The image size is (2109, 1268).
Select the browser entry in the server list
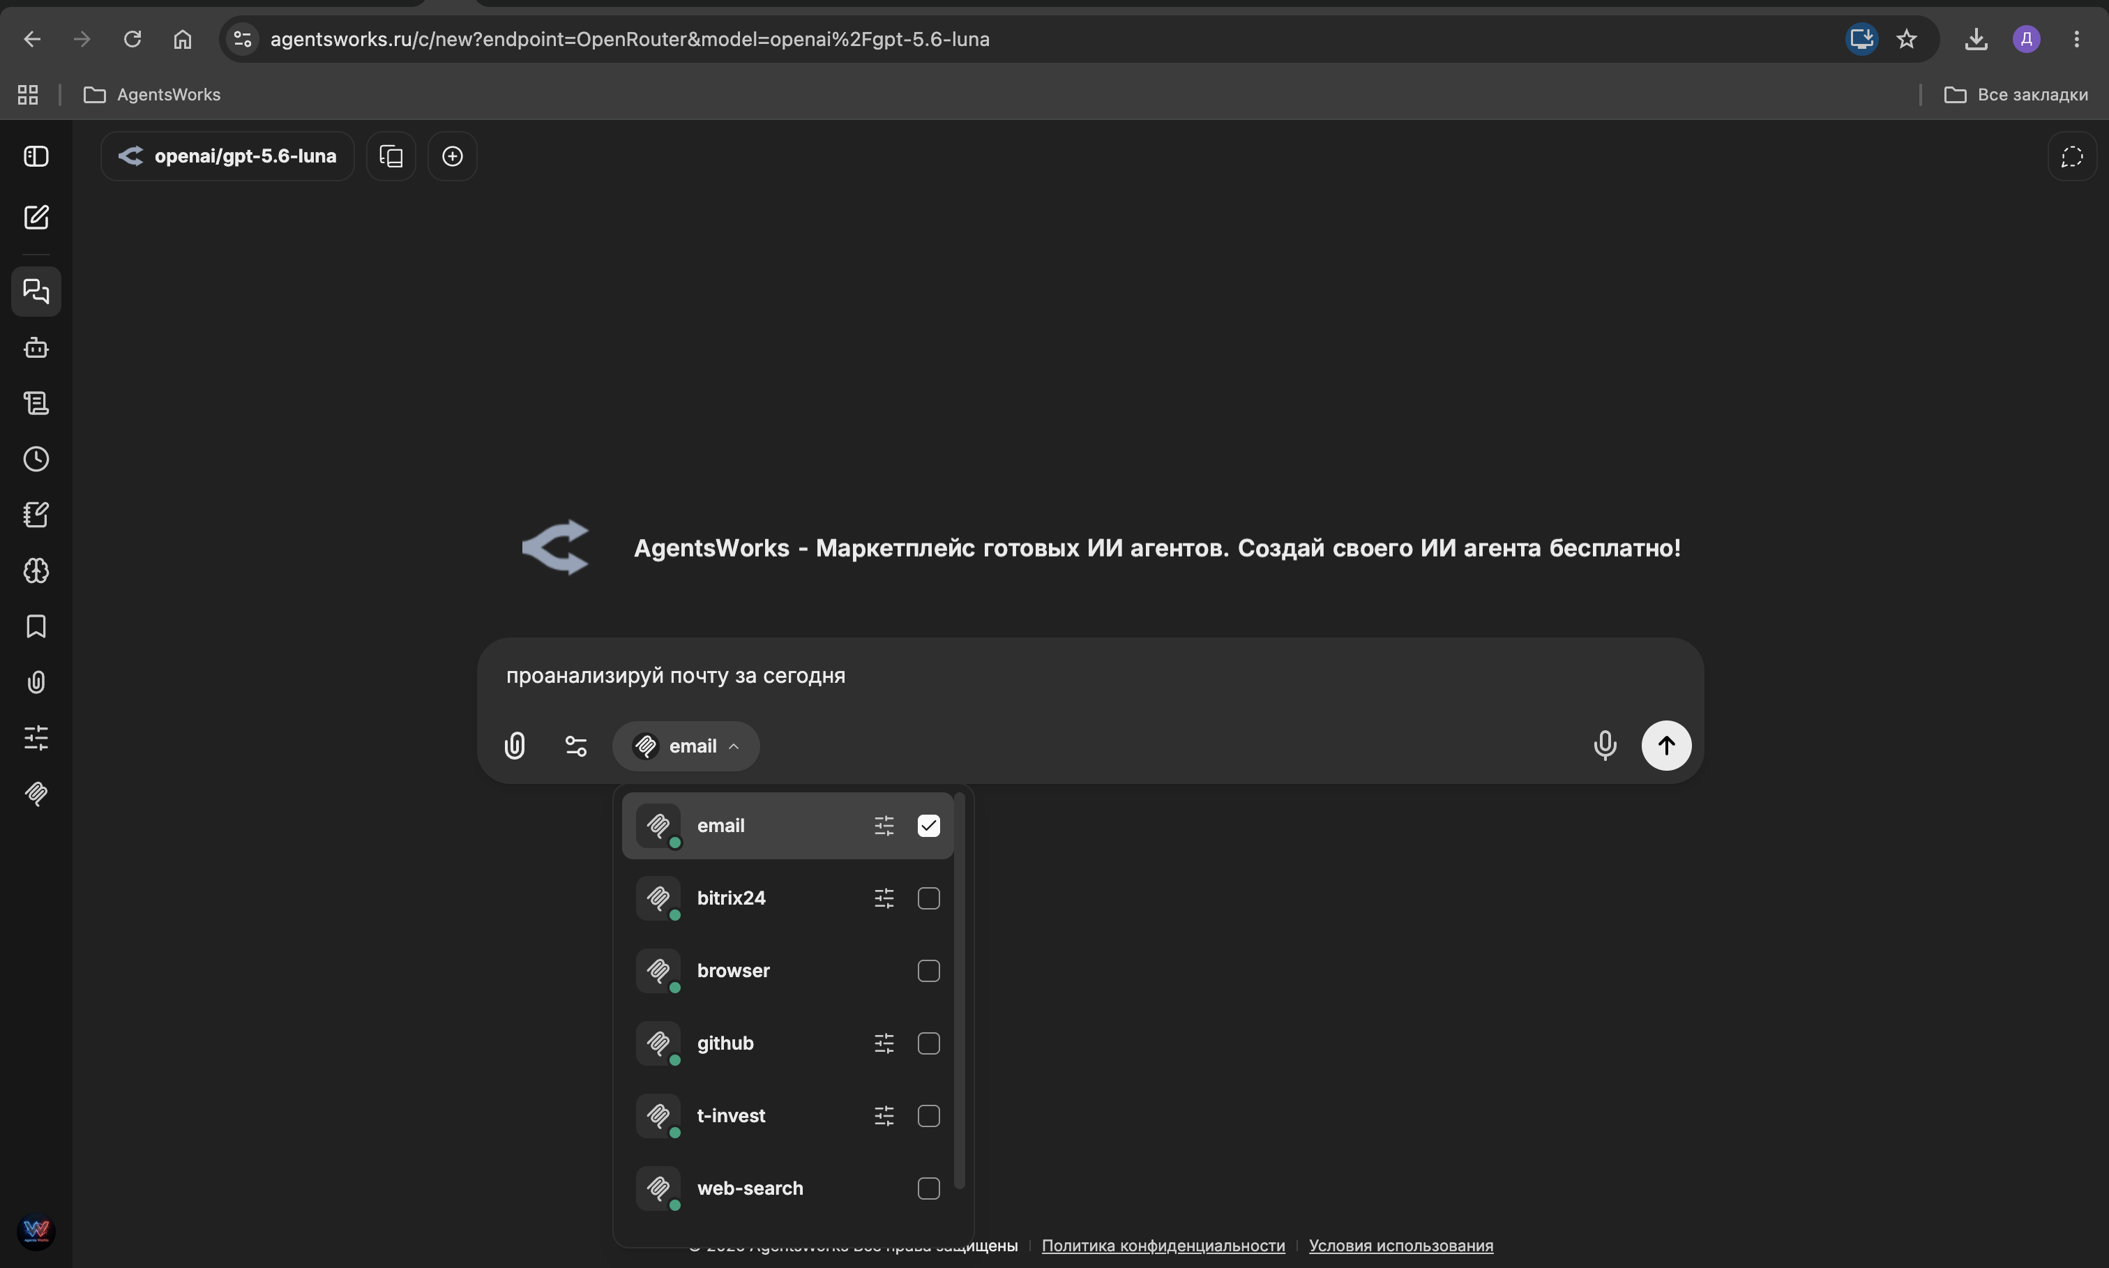tap(787, 971)
